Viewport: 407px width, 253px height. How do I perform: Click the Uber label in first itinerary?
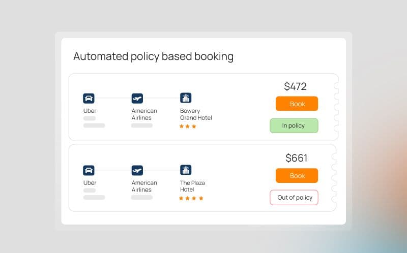tap(90, 111)
